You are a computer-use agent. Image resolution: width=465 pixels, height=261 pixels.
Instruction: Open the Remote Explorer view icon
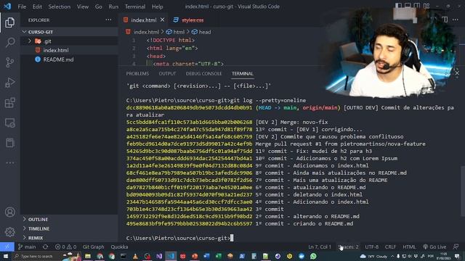[9, 123]
